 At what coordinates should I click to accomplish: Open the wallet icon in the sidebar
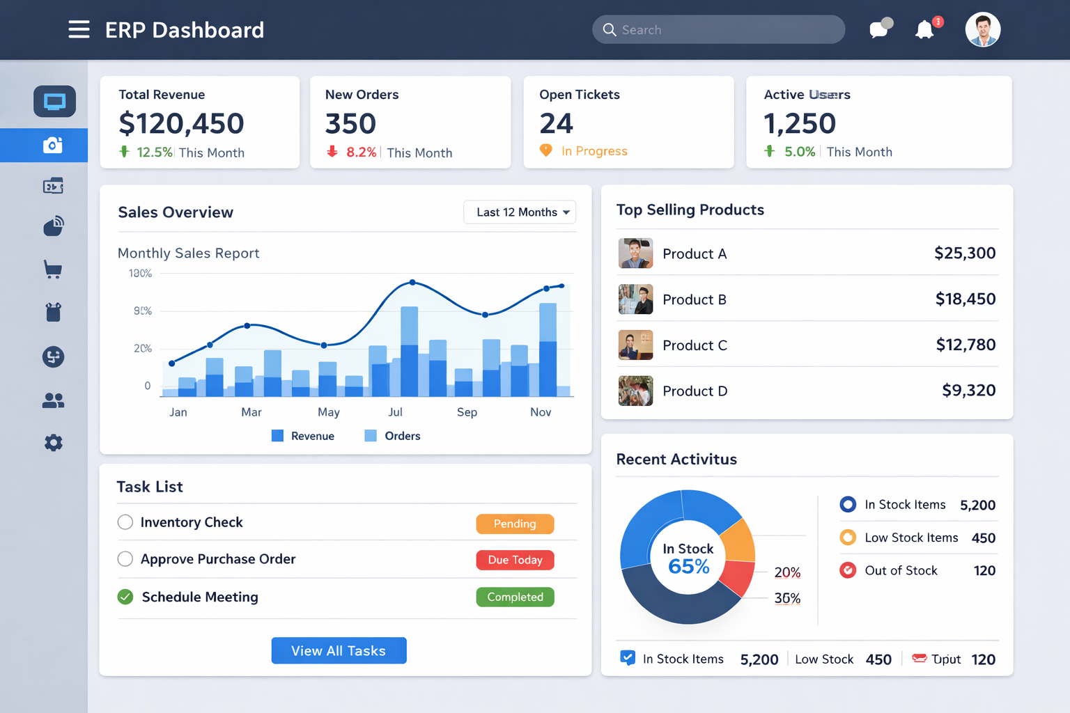[54, 185]
